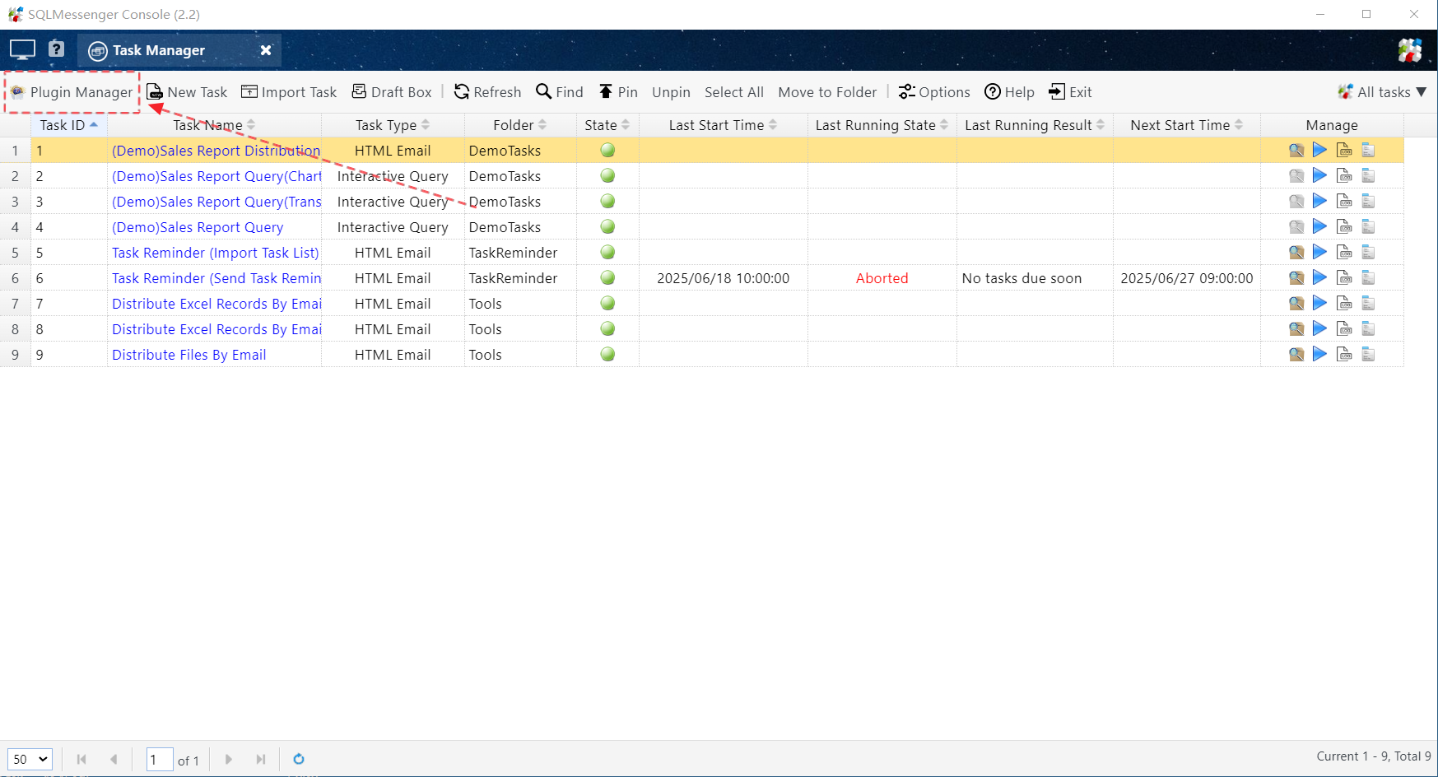
Task: Open the All tasks filter dropdown
Action: pyautogui.click(x=1382, y=92)
